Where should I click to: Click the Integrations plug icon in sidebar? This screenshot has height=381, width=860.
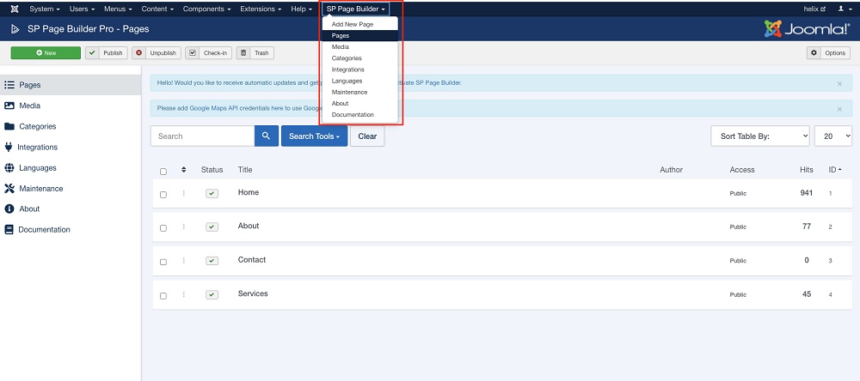coord(9,147)
